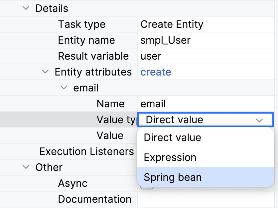Collapse the Other section
This screenshot has width=278, height=208.
pos(26,168)
